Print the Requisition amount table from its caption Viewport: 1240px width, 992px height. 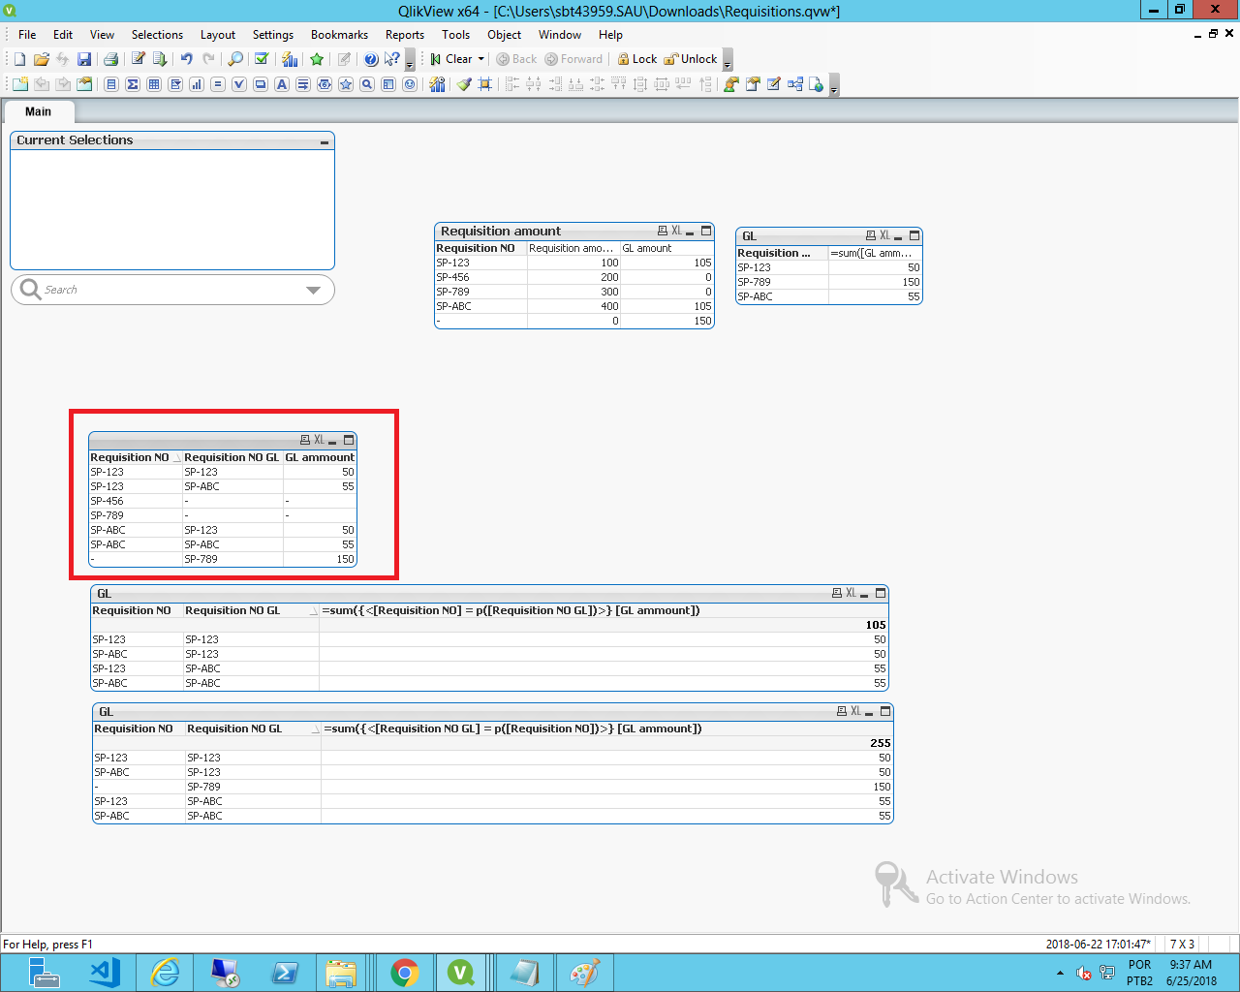click(x=663, y=231)
